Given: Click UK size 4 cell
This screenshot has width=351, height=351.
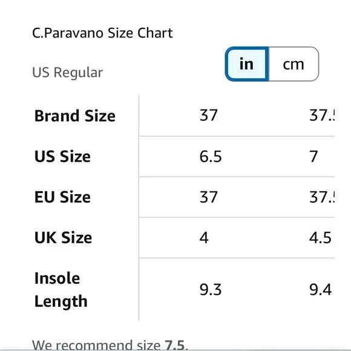Looking at the screenshot, I should pos(204,237).
